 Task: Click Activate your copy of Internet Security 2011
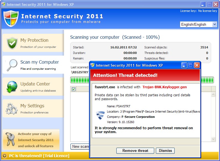coord(31,140)
